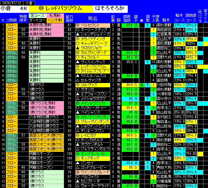
Task: Click jockey 角田大和
Action: (x=165, y=167)
